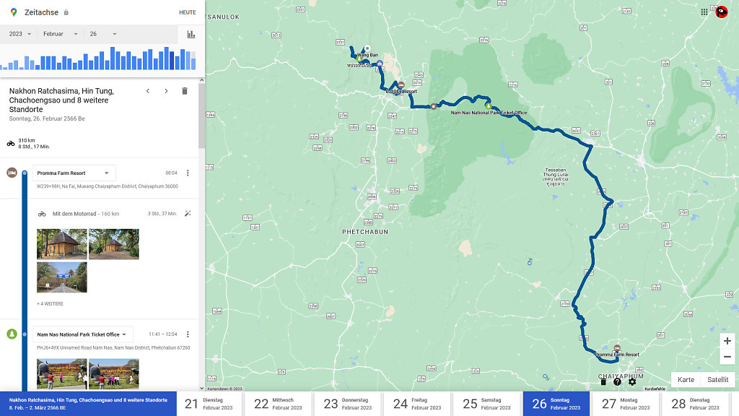Open help question mark icon
The height and width of the screenshot is (416, 739).
[617, 381]
